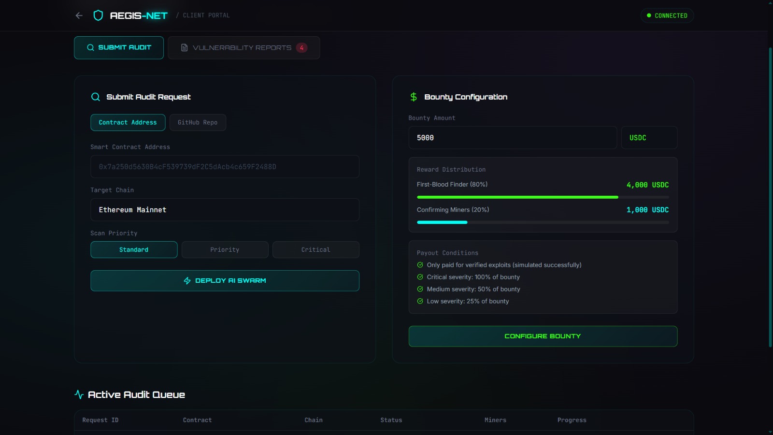This screenshot has width=773, height=435.
Task: Click the AEGIS-NET shield logo
Action: 98,15
